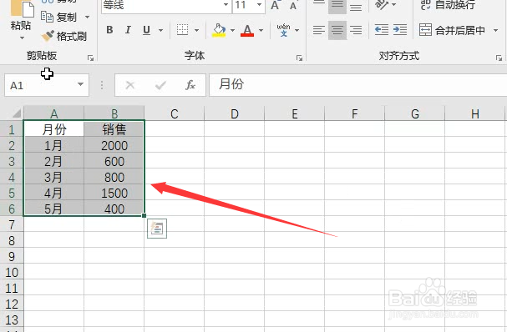This screenshot has width=507, height=332.
Task: Click the Decrease Font Size icon
Action: point(293,6)
